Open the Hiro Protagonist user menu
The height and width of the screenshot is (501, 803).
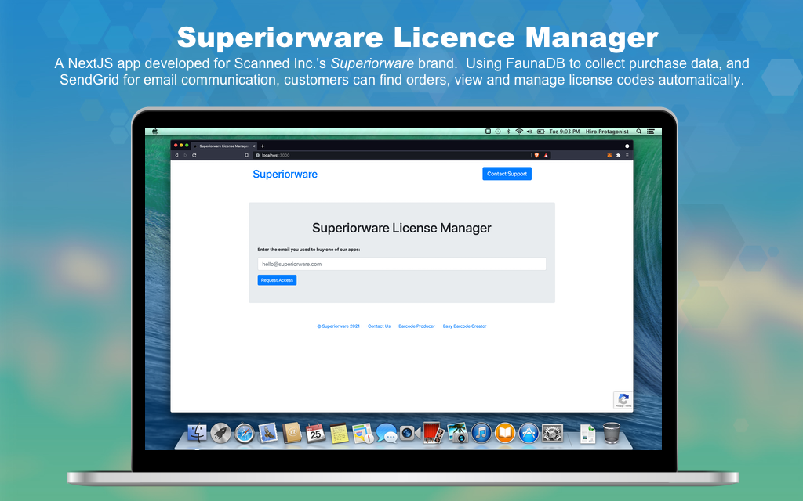point(607,132)
